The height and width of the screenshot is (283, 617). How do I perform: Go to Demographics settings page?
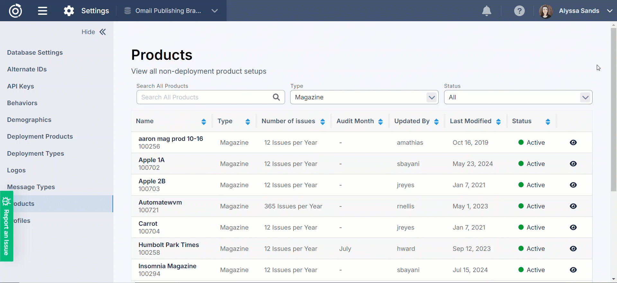pos(29,120)
